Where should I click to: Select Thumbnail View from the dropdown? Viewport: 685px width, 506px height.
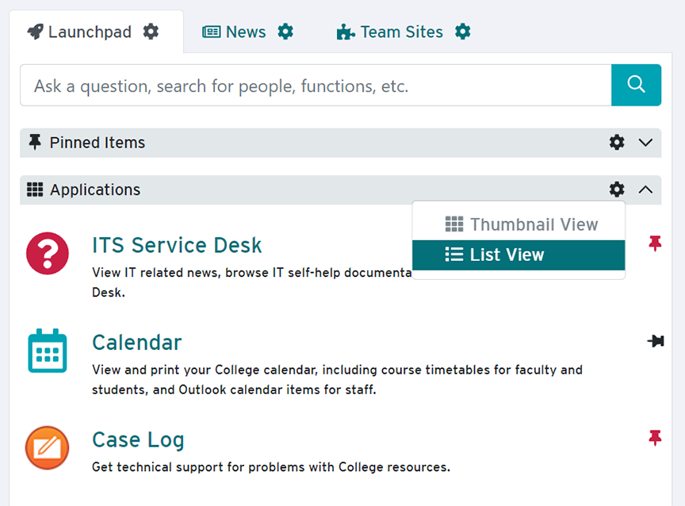coord(521,224)
